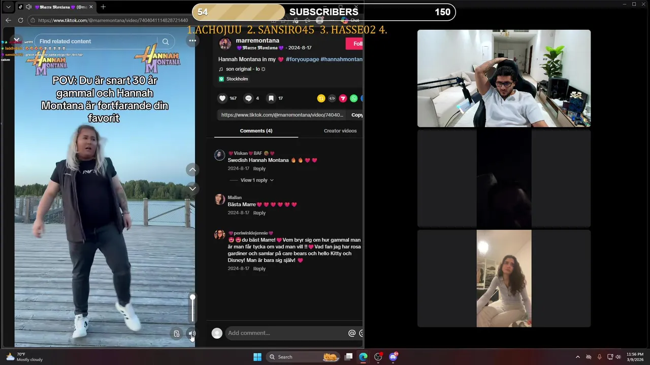Insert a mention with @ icon
Viewport: 650px width, 365px height.
(x=352, y=333)
